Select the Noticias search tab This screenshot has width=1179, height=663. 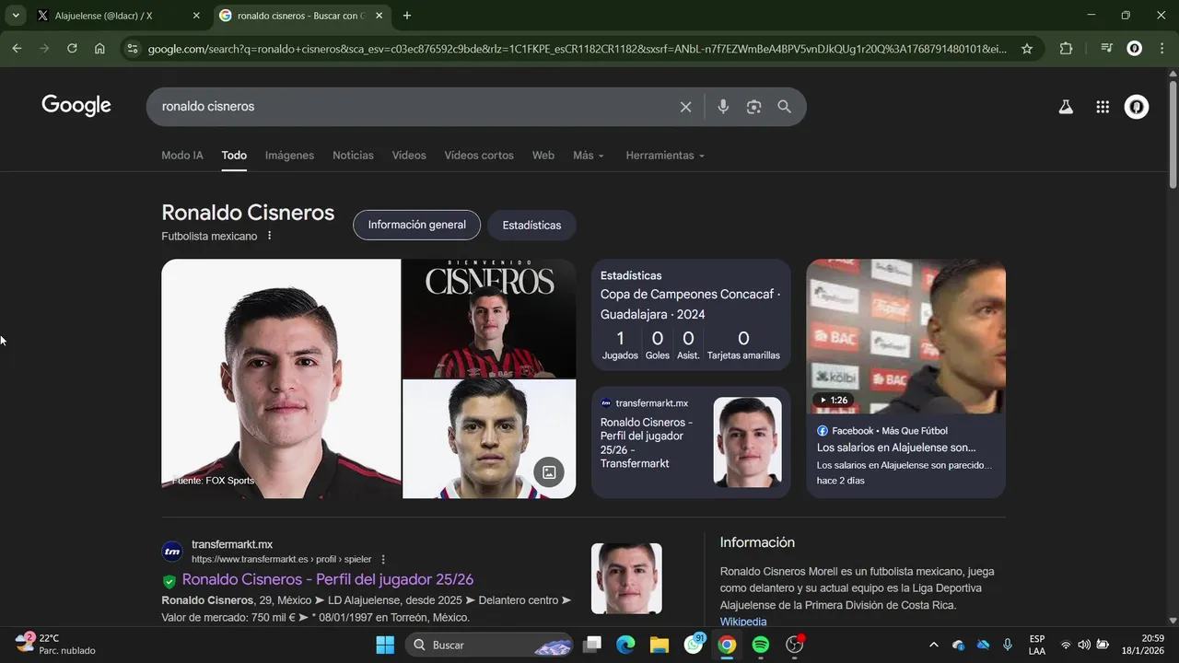[x=353, y=156]
